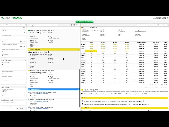Open the Desired Amortization Type dropdown
The height and width of the screenshot is (127, 169).
tap(13, 103)
